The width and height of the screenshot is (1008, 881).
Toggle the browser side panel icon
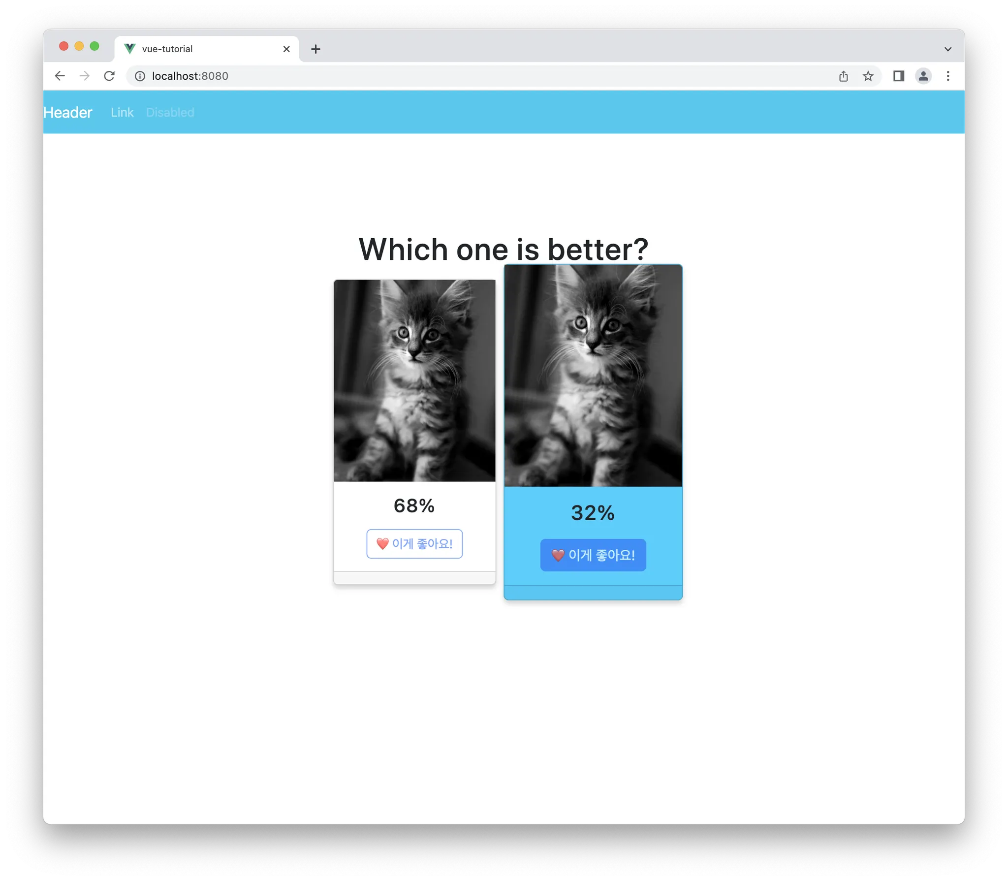tap(899, 76)
